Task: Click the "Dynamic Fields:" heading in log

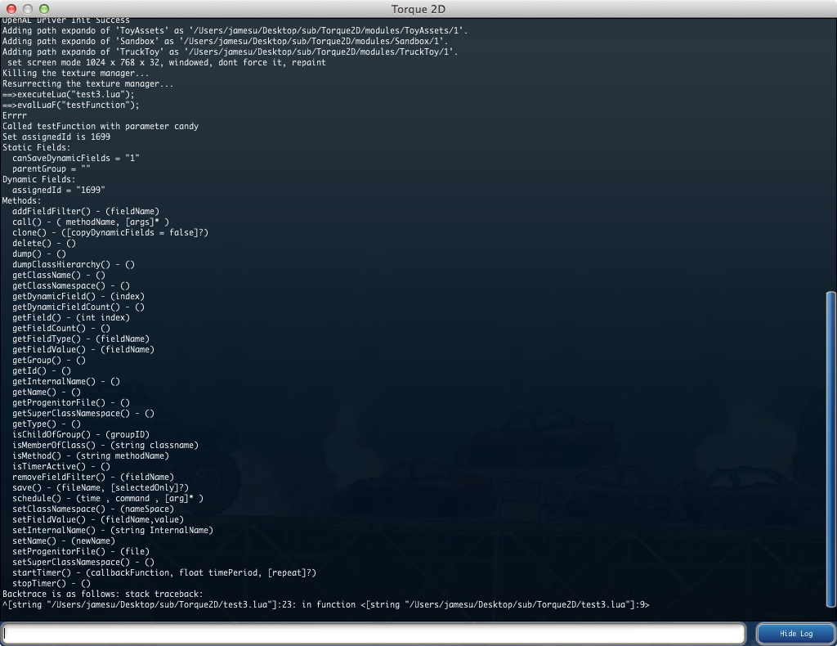Action: pos(39,179)
